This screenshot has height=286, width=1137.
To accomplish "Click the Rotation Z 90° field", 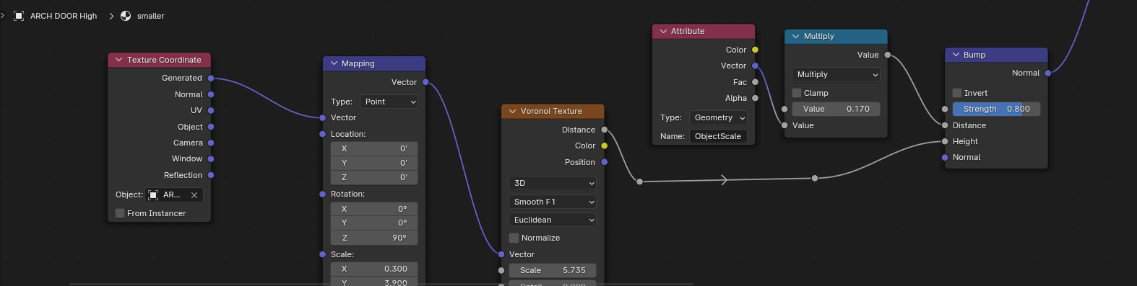I will [x=374, y=238].
